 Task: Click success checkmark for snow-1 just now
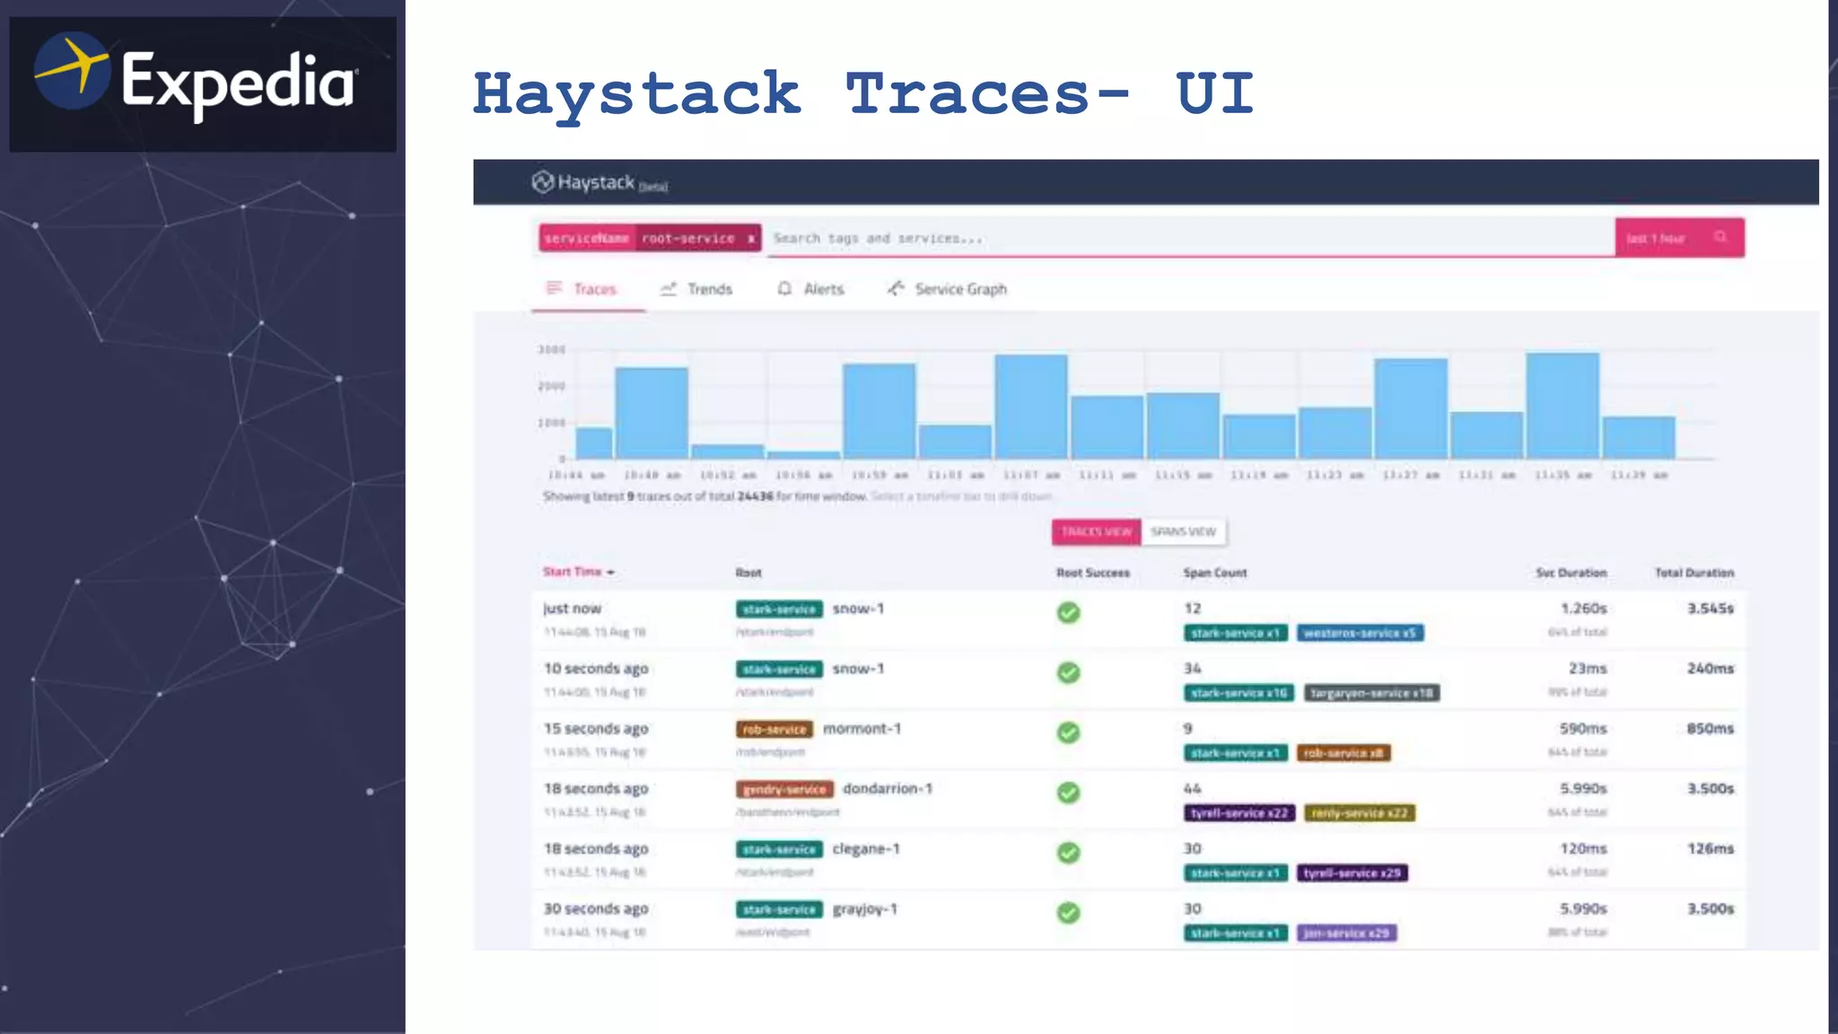coord(1068,613)
